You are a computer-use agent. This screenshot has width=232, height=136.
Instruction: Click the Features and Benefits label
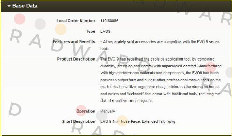(x=74, y=42)
